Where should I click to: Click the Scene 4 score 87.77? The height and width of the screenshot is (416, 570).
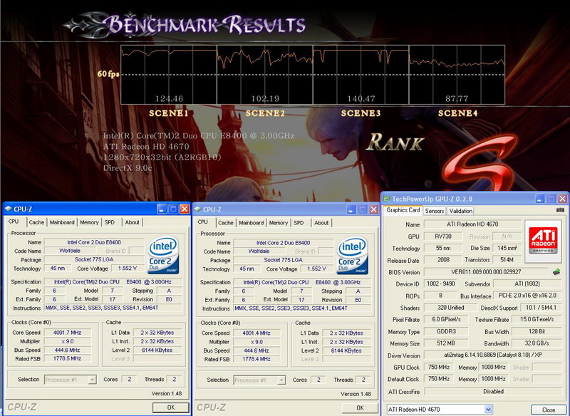point(457,98)
